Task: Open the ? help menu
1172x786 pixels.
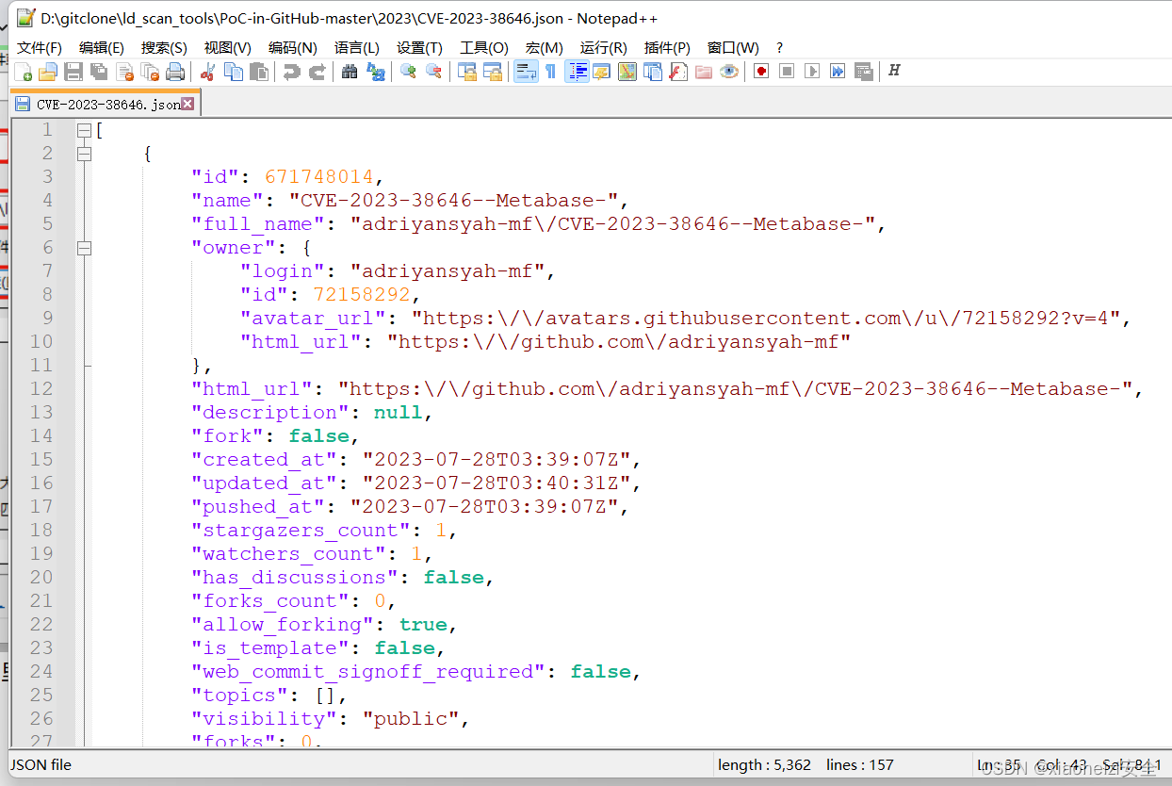Action: (x=779, y=47)
